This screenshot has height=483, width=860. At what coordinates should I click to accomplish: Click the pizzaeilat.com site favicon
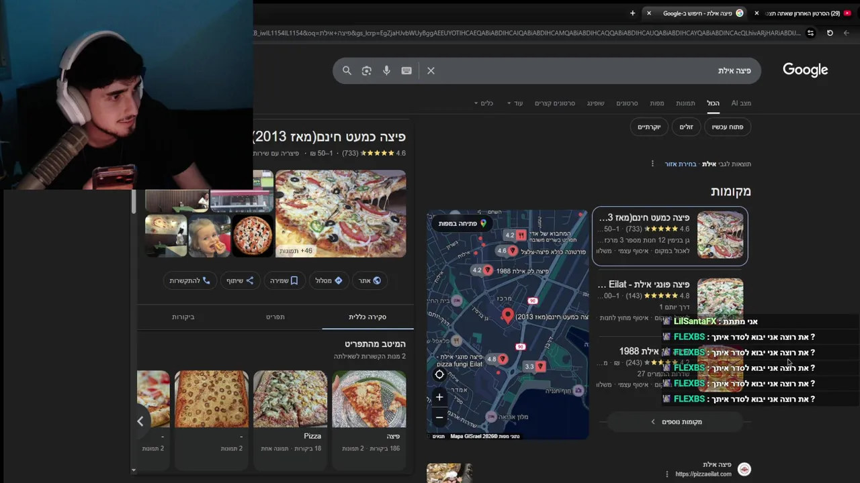(744, 470)
